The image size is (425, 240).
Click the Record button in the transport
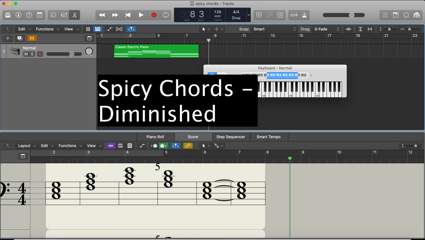pos(154,15)
